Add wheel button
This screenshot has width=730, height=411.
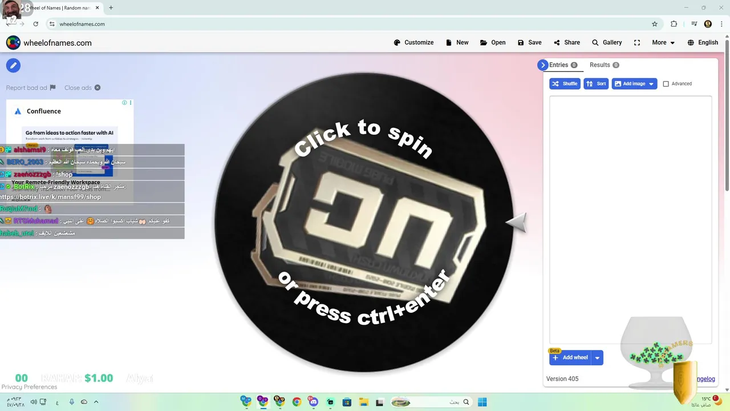(570, 358)
